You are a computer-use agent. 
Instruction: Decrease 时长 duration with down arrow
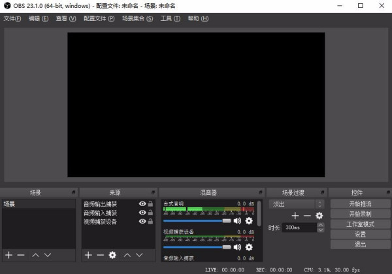tap(321, 230)
